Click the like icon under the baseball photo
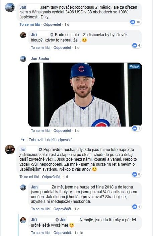153x236 pixels. click(135, 129)
